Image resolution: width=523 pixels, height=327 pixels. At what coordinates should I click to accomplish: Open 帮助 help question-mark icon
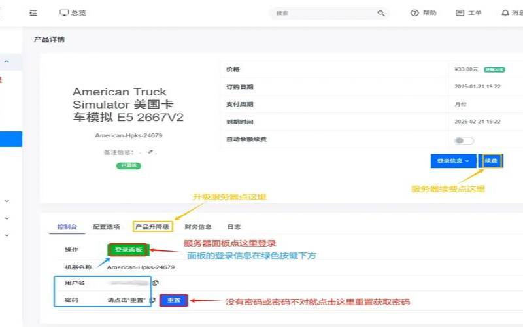click(x=414, y=13)
